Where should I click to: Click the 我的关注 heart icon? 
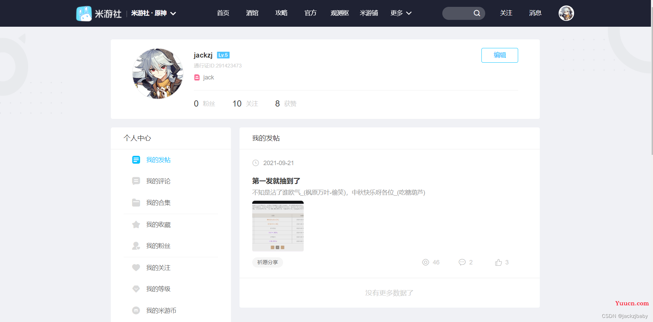pyautogui.click(x=136, y=268)
